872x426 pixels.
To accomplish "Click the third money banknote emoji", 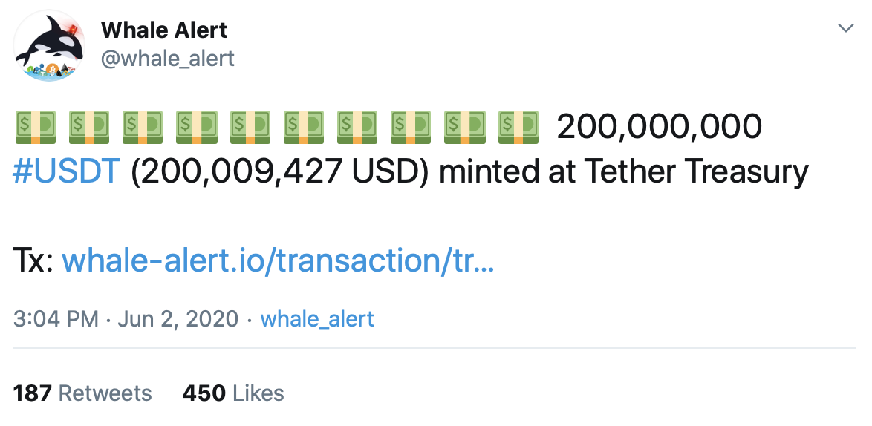I will point(143,127).
